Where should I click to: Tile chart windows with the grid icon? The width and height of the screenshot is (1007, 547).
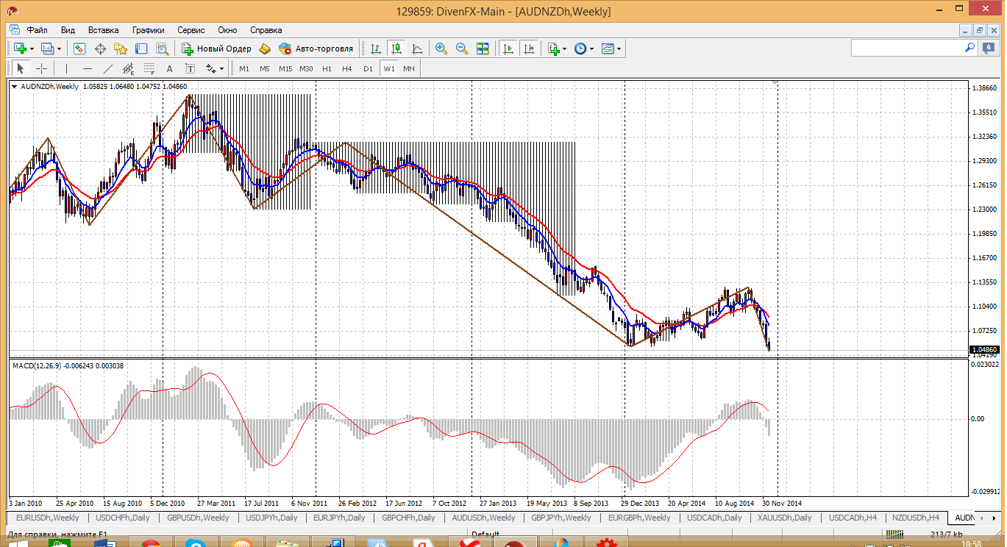(483, 49)
